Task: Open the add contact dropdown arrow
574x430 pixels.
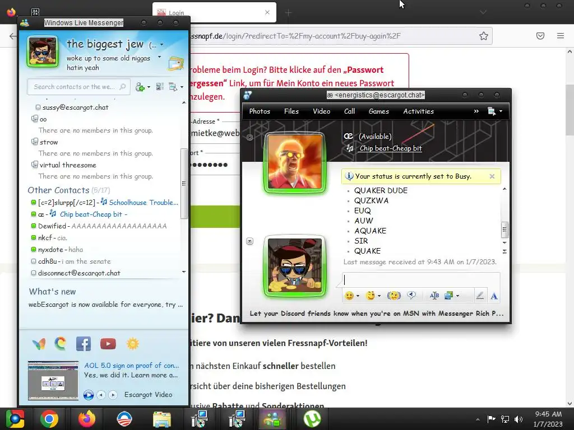Action: (149, 87)
